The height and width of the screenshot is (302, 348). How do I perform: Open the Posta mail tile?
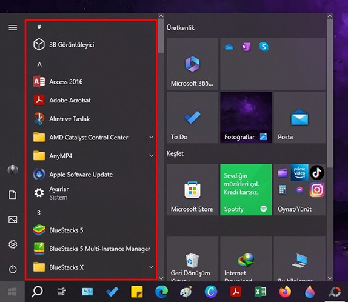[299, 118]
